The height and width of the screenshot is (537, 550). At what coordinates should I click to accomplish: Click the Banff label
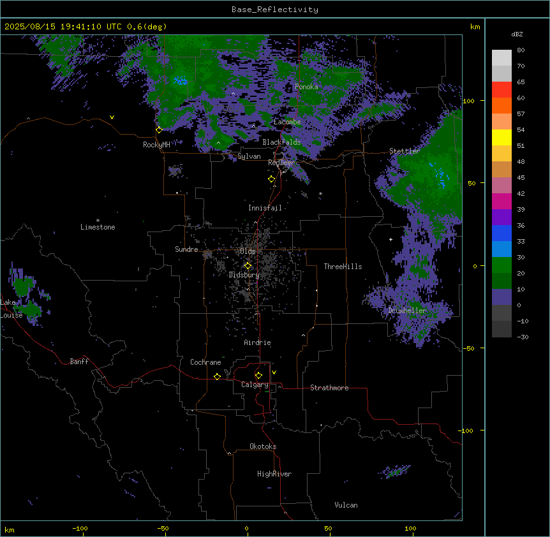pyautogui.click(x=79, y=362)
